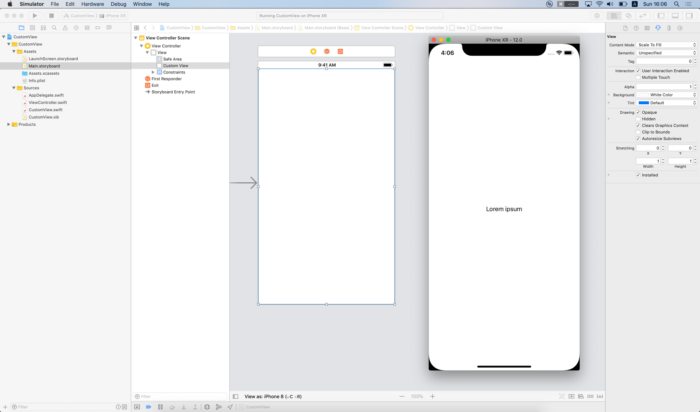Screen dimensions: 700x412
Task: Open the Semantic dropdown
Action: tap(666, 53)
